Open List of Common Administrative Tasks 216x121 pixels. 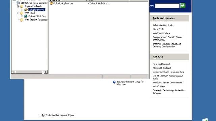tap(168, 77)
